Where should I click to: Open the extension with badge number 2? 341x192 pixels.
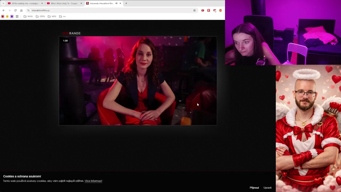point(215,11)
